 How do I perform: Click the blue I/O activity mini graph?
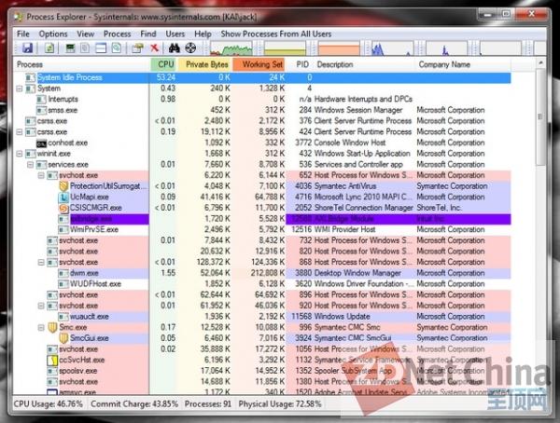pyautogui.click(x=392, y=48)
